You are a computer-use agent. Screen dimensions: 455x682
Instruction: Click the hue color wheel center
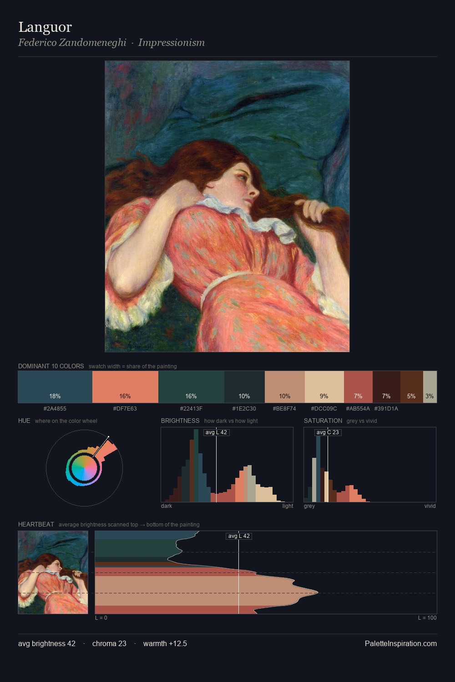click(84, 468)
